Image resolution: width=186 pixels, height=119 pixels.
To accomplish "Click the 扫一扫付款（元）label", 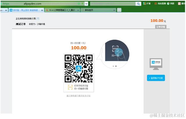I will (78, 43).
